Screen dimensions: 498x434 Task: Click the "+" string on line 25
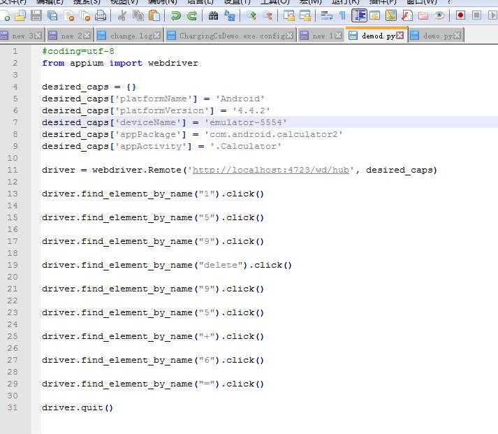tap(207, 336)
